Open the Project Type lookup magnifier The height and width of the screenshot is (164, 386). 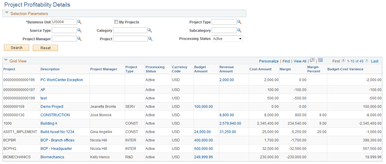[239, 22]
